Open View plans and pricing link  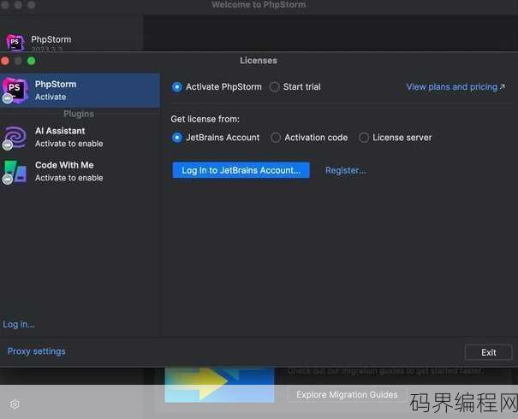(455, 86)
